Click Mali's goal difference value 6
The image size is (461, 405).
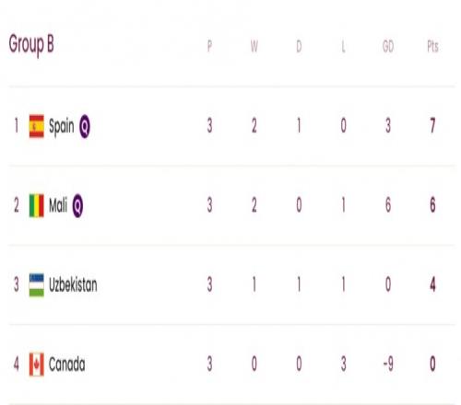(388, 205)
